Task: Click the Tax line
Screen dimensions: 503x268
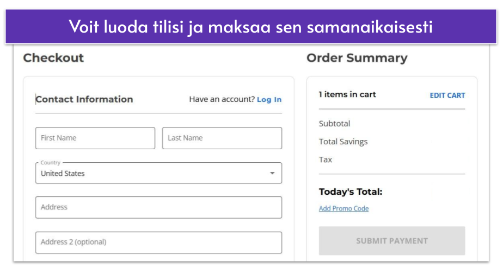Action: pos(326,159)
